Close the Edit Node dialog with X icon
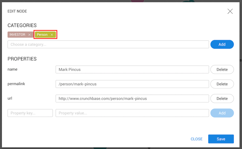 tap(230, 11)
